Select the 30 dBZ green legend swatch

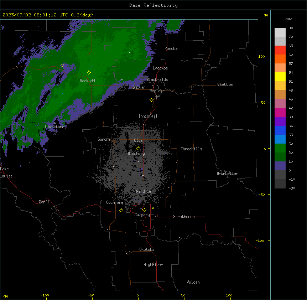[280, 148]
